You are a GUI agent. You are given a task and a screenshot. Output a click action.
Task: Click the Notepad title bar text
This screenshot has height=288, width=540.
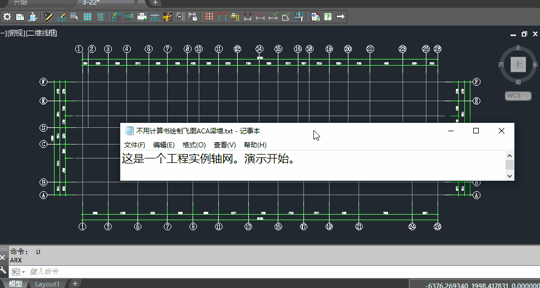point(198,131)
